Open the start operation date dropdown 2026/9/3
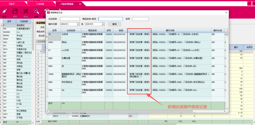 pos(78,24)
